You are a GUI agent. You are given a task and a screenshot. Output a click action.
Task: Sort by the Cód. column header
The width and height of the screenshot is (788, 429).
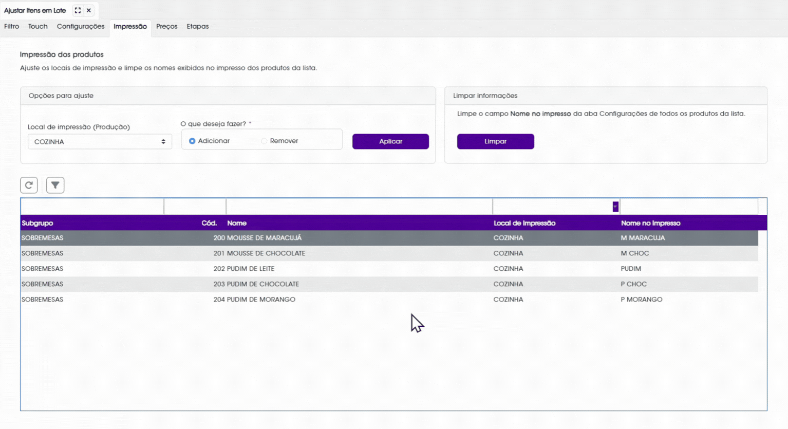click(209, 223)
